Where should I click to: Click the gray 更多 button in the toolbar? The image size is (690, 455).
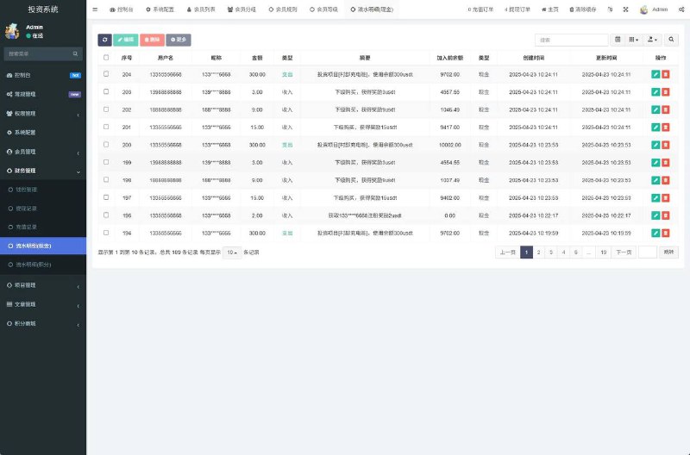click(x=179, y=40)
